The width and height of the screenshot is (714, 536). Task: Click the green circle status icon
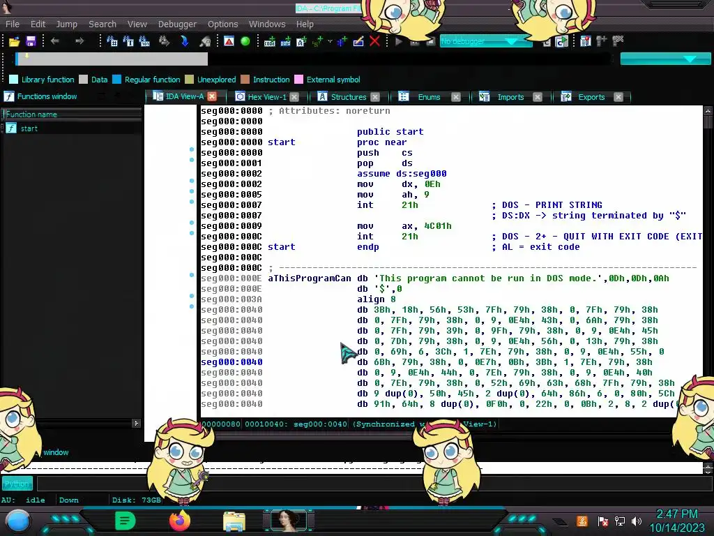point(245,41)
